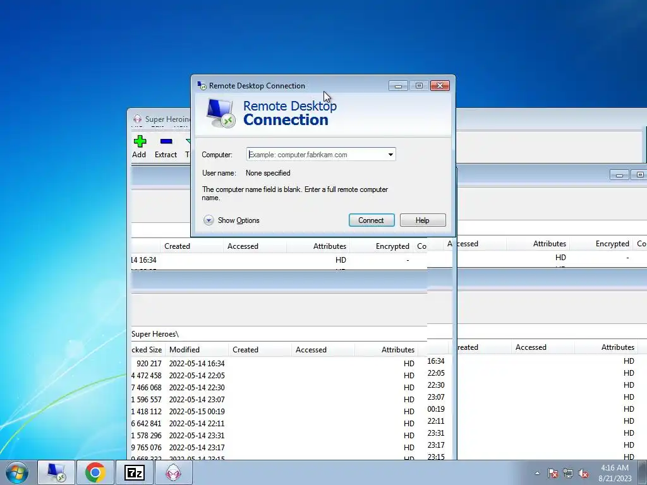Screen dimensions: 647x485
Task: Select the row with size 920 217
Action: 279,364
